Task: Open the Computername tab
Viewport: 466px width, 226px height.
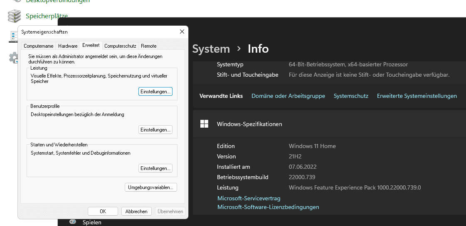Action: [39, 46]
